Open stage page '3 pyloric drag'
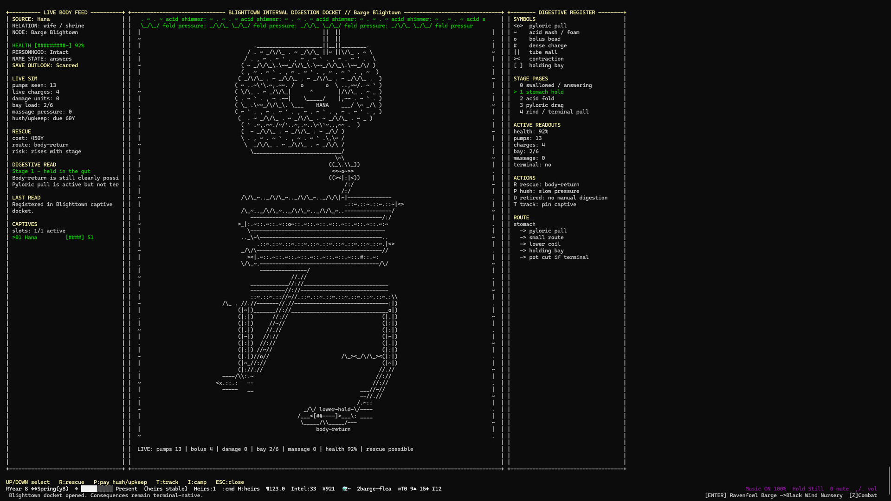The image size is (891, 501). pyautogui.click(x=541, y=105)
